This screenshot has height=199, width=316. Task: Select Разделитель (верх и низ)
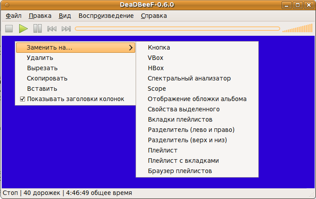pyautogui.click(x=197, y=140)
